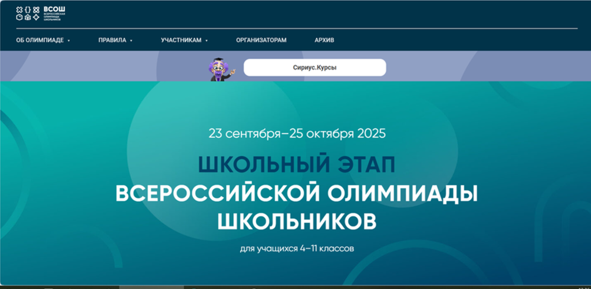Viewport: 591px width, 289px height.
Task: Go to the Организаторам page
Action: [x=261, y=40]
